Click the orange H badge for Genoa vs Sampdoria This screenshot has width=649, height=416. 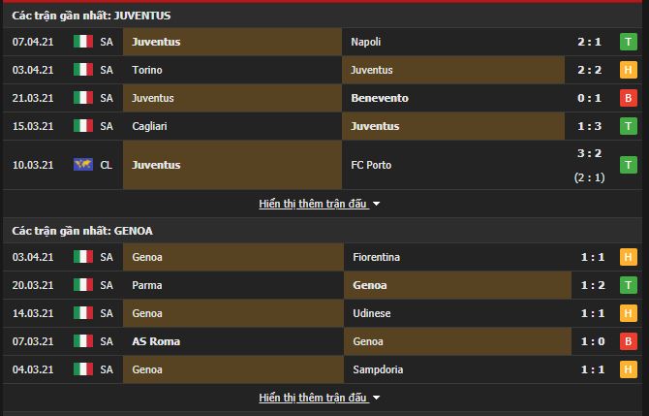628,369
